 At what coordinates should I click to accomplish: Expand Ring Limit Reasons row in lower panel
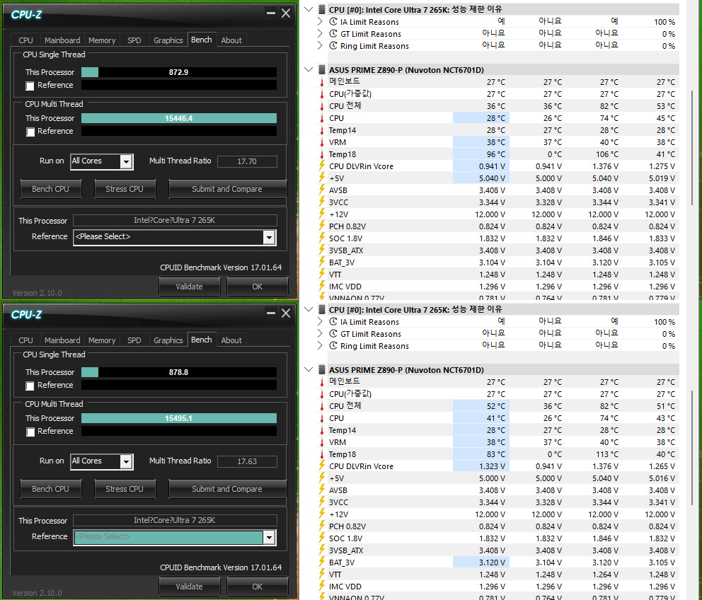[x=320, y=346]
